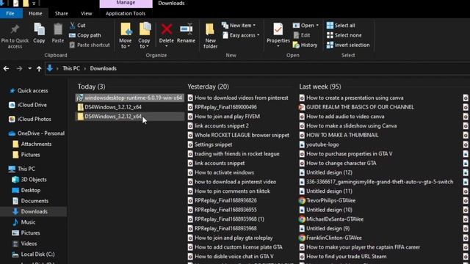The width and height of the screenshot is (470, 264).
Task: Select This PC in navigation pane
Action: pos(26,169)
